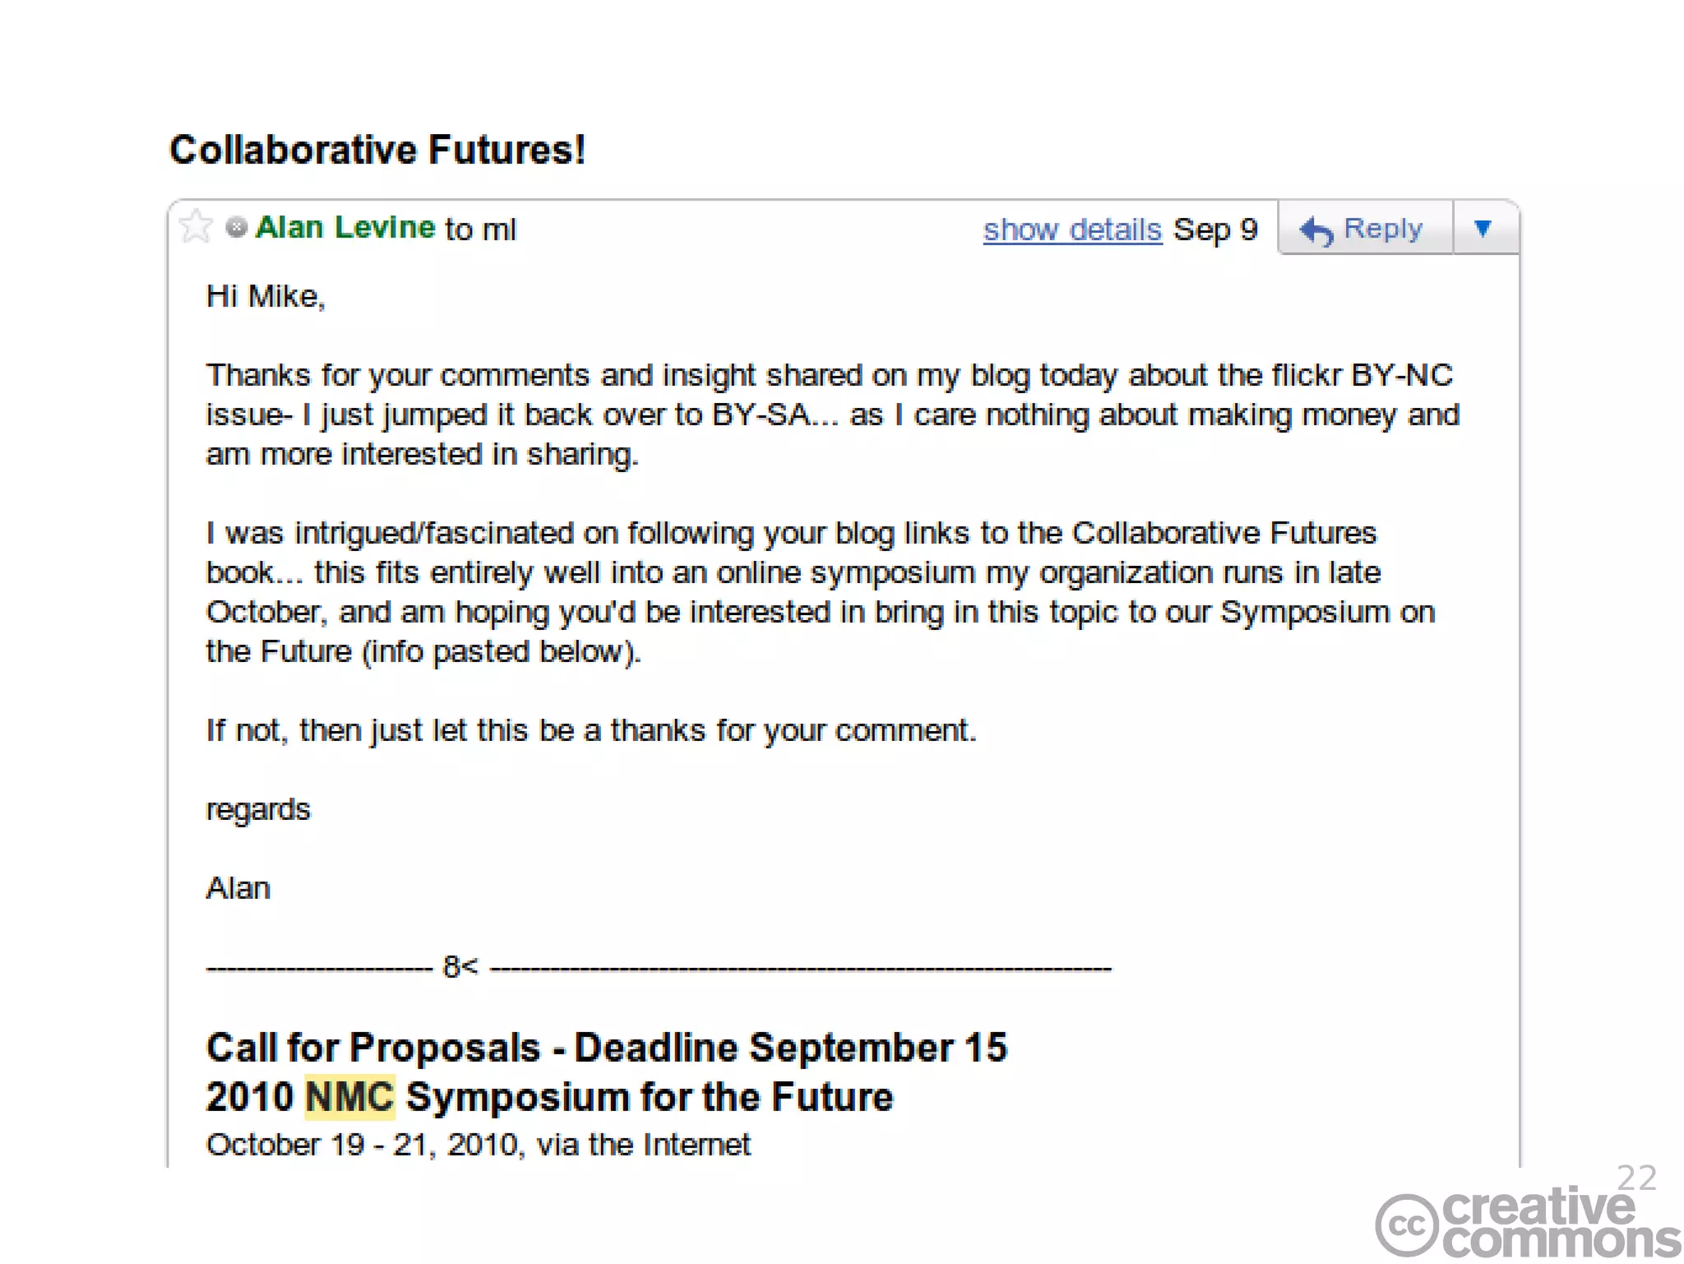
Task: Click the Hi Mike greeting line
Action: click(x=266, y=296)
